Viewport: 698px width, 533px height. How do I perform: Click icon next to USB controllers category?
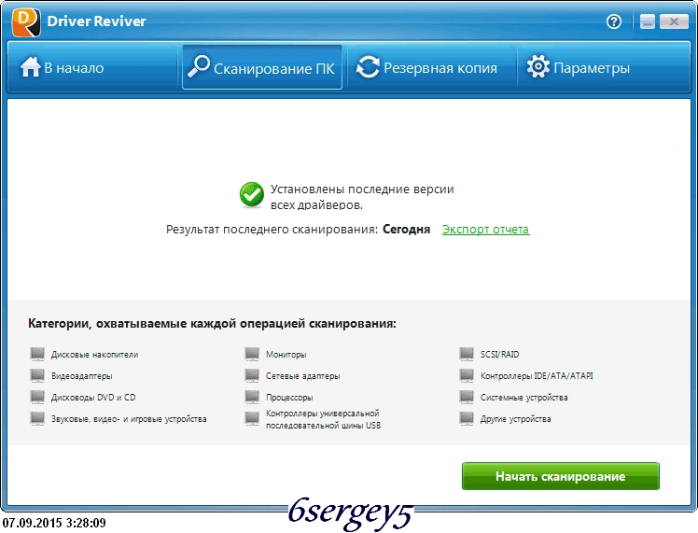point(252,418)
